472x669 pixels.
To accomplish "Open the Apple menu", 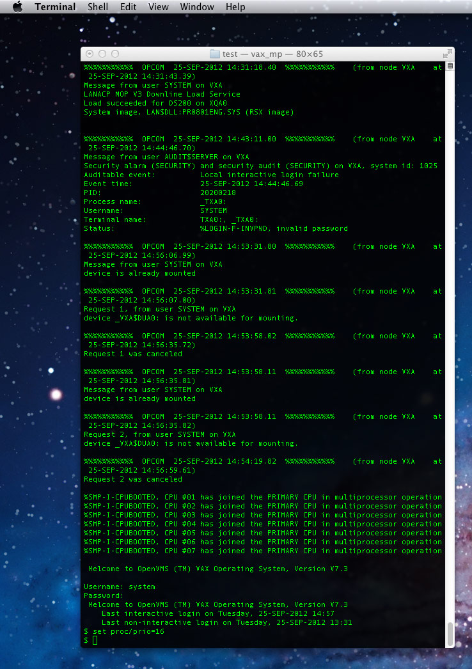I will 17,7.
